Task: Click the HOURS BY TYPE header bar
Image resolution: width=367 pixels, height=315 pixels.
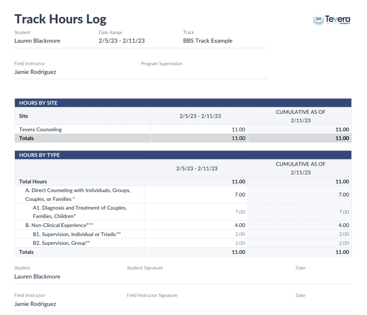Action: 183,155
